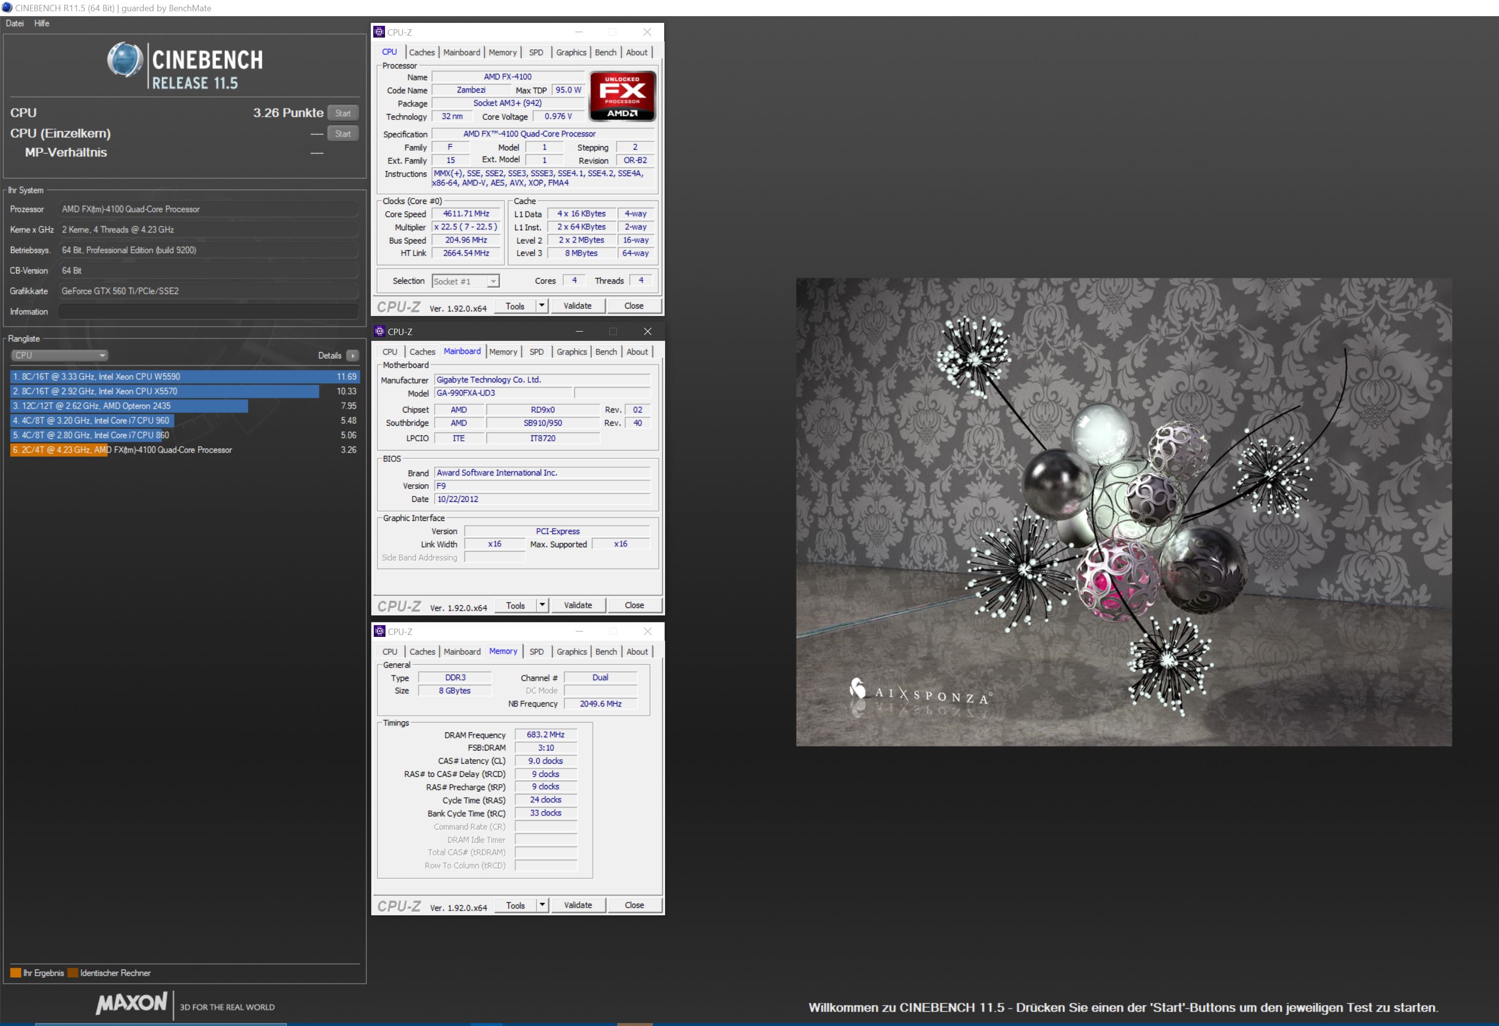
Task: Click Close button in the top CPU-Z window
Action: 634,305
